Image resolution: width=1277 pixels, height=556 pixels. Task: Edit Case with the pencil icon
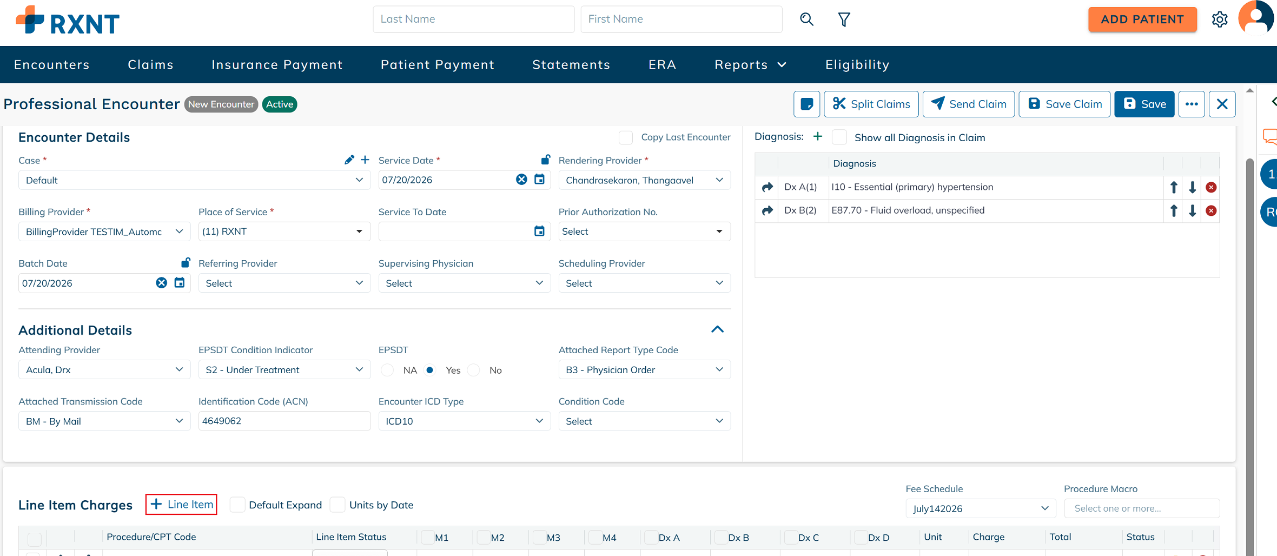click(349, 160)
